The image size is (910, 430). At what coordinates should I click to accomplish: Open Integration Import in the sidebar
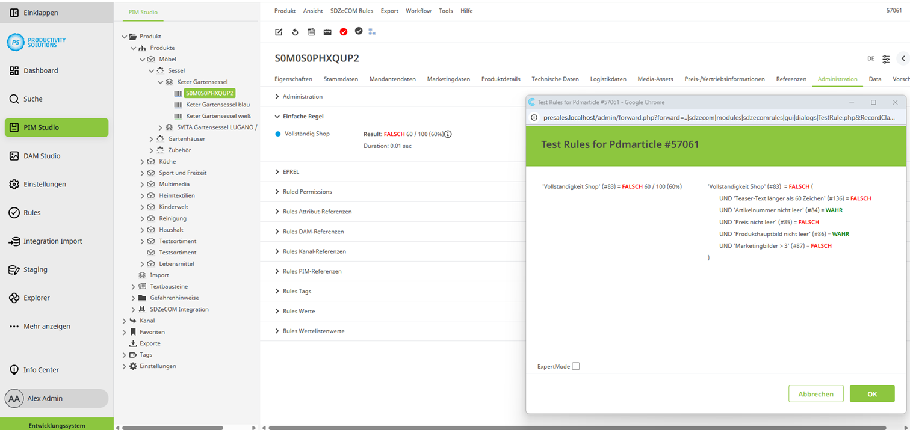coord(52,241)
